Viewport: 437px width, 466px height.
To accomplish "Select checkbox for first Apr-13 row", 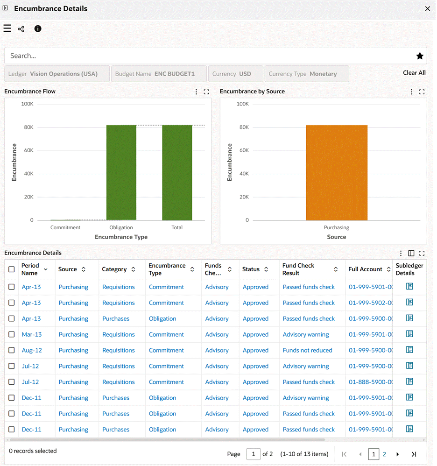I will pyautogui.click(x=12, y=287).
